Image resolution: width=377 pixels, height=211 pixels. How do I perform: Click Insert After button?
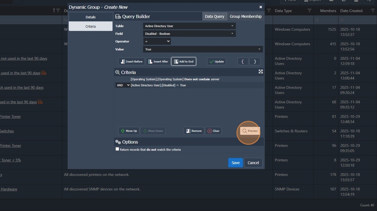158,61
